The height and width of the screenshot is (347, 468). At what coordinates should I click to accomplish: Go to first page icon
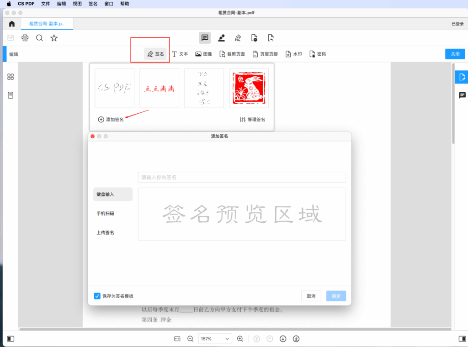257,339
